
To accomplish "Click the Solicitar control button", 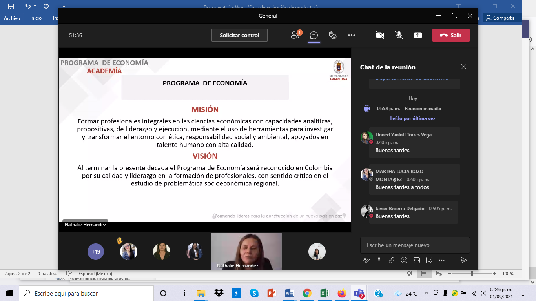I will click(239, 35).
